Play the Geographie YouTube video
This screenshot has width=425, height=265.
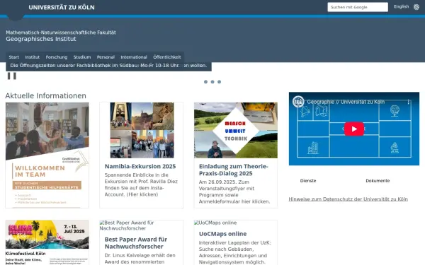354,129
